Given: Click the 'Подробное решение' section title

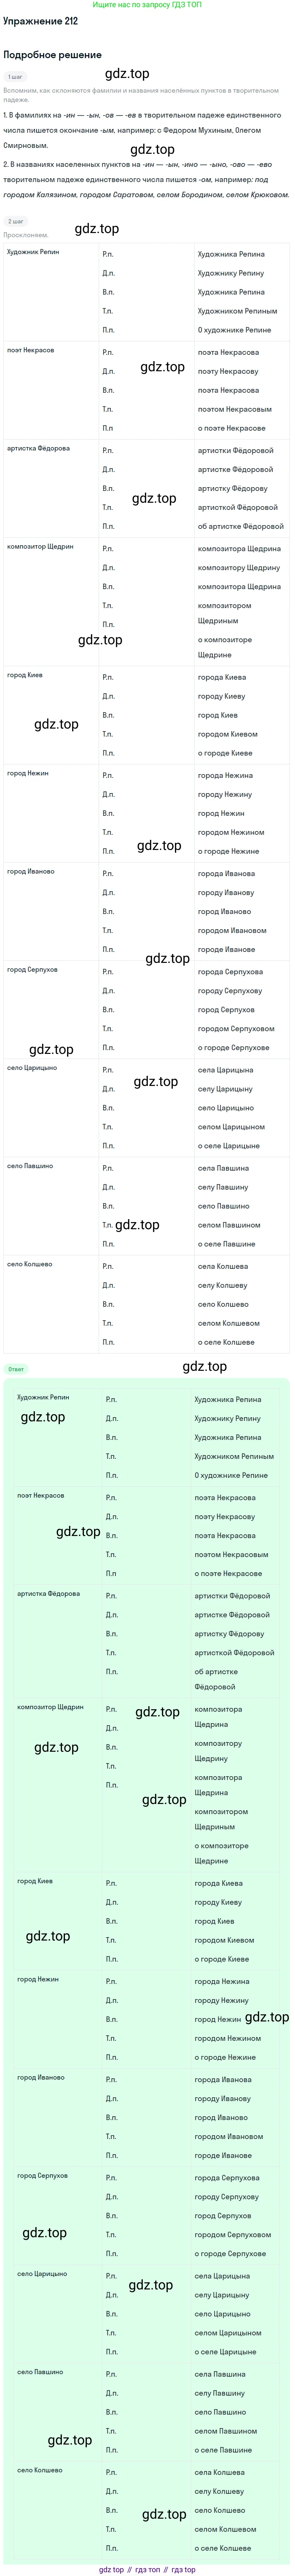Looking at the screenshot, I should point(52,55).
